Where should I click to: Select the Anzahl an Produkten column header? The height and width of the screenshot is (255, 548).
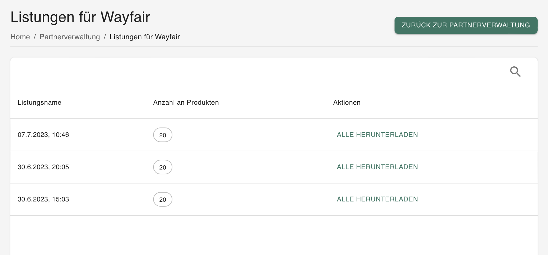click(x=186, y=103)
